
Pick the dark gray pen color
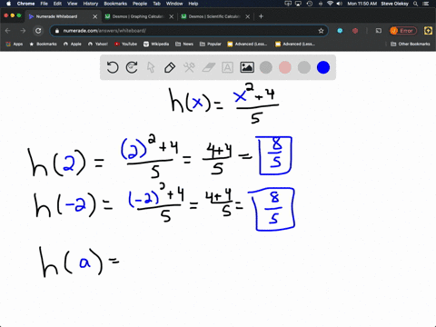coord(266,67)
